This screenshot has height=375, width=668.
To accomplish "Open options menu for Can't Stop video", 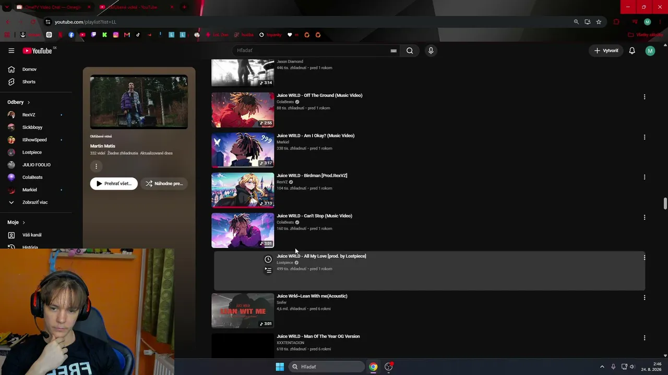I will (x=645, y=217).
